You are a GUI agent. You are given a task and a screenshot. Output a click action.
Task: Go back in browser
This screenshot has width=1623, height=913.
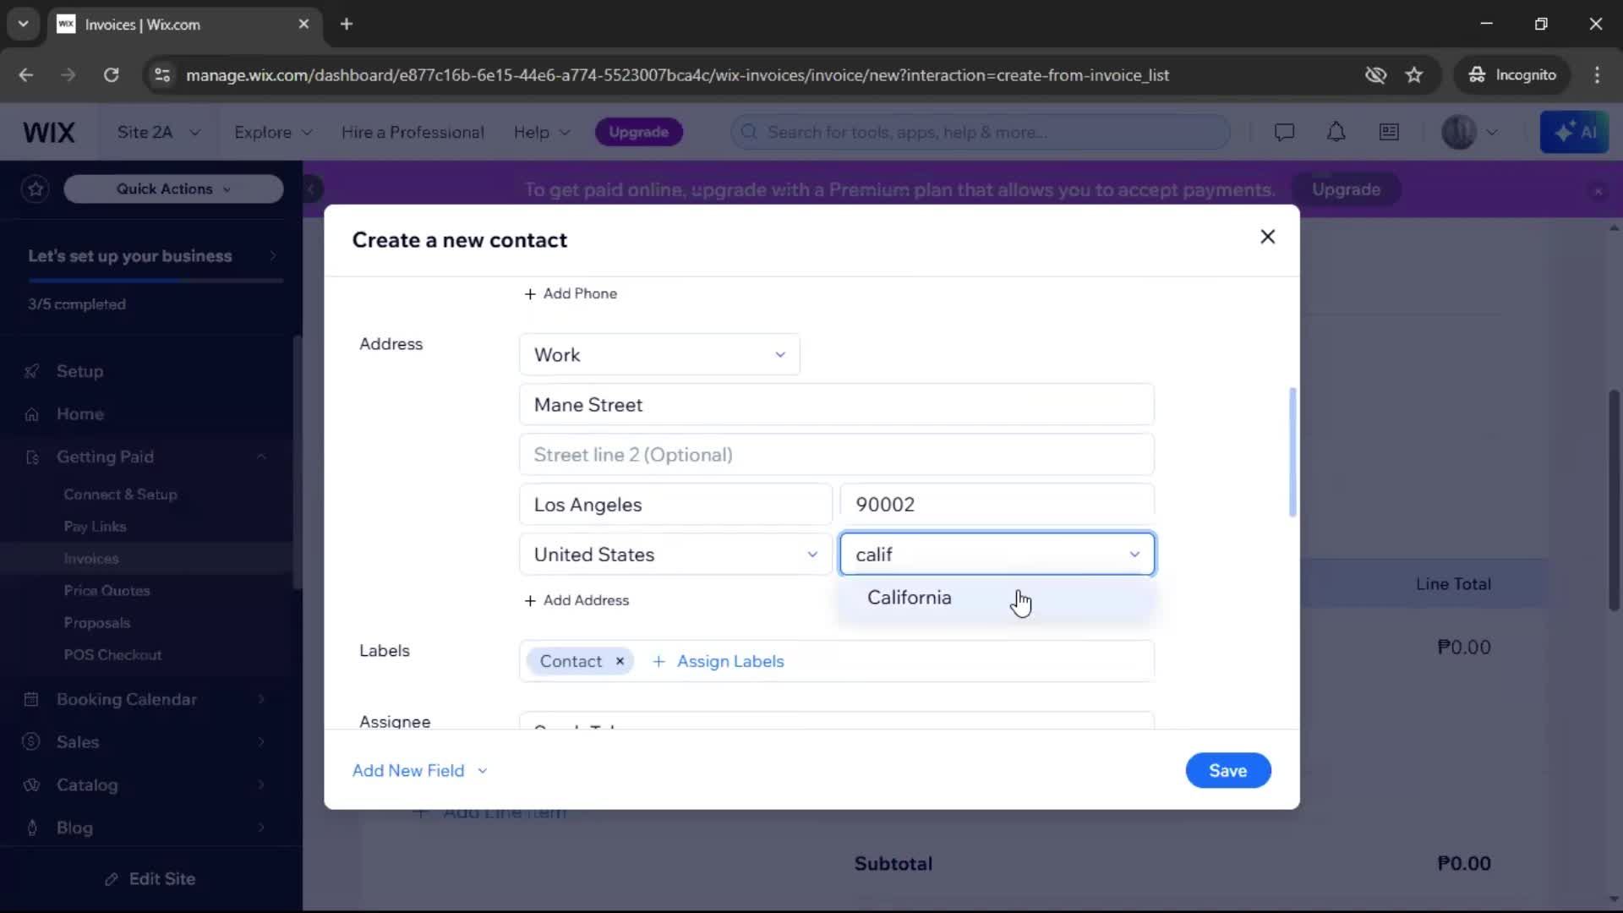(x=26, y=74)
